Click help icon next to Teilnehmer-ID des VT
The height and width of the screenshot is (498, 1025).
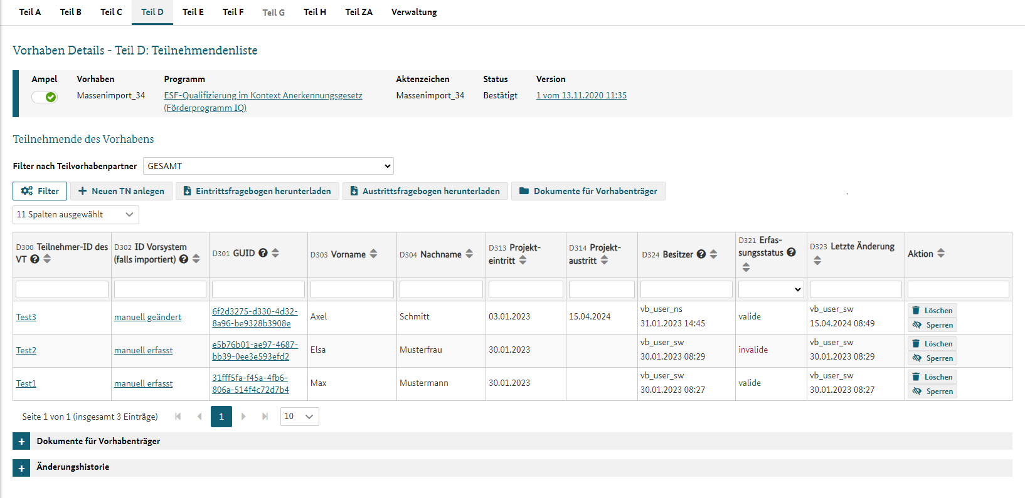click(35, 259)
